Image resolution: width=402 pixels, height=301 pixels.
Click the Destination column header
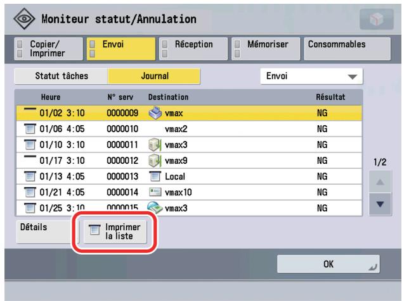pyautogui.click(x=169, y=97)
